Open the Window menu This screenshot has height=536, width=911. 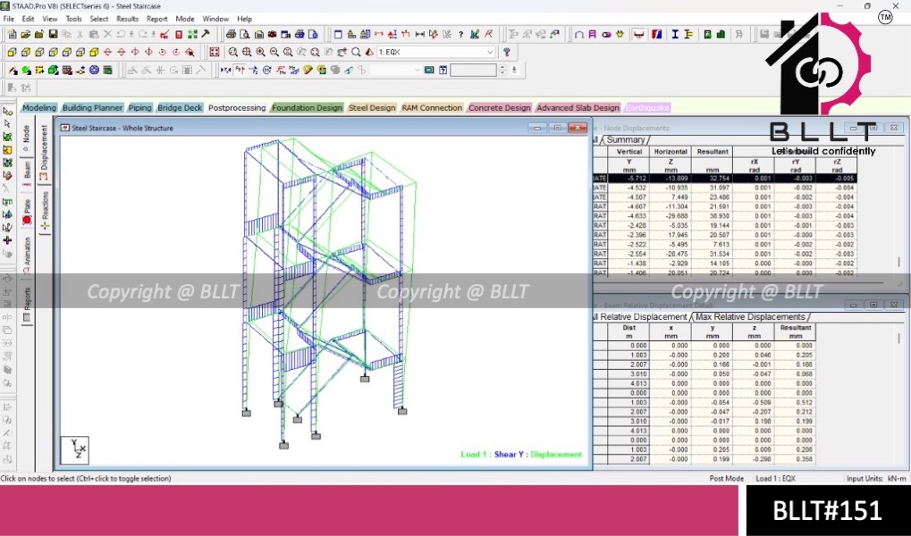[x=215, y=19]
